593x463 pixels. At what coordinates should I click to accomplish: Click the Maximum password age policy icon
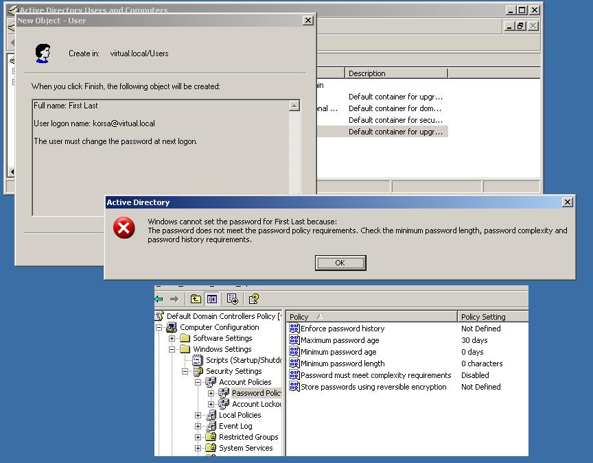tap(294, 340)
